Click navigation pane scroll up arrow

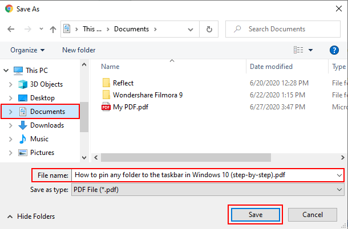[x=84, y=65]
